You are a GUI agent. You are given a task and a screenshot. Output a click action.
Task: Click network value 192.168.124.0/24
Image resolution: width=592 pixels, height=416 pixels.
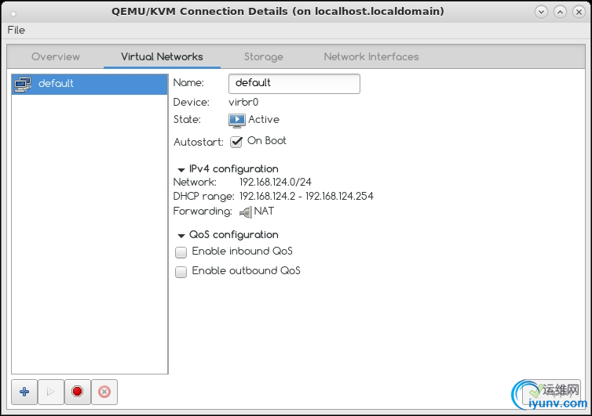[x=276, y=183]
